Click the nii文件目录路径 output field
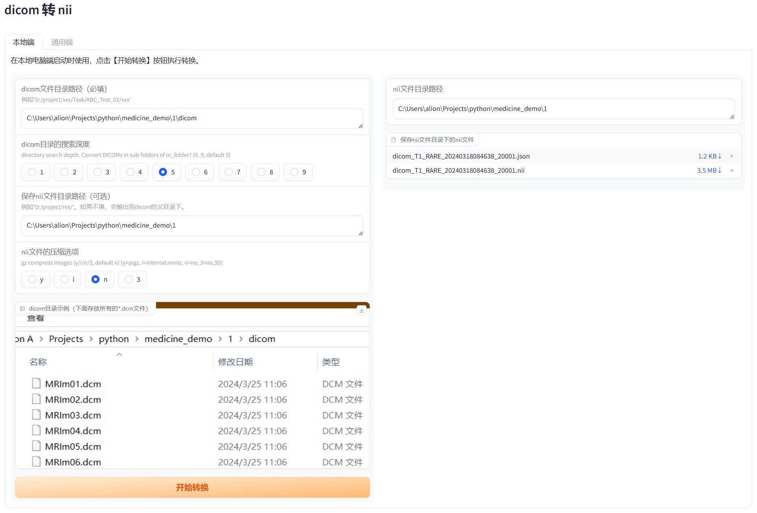This screenshot has width=757, height=513. tap(564, 109)
